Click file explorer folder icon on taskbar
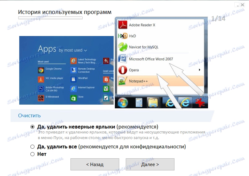 coord(153,103)
